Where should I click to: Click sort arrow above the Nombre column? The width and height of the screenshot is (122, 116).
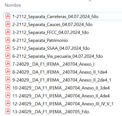[90, 1]
